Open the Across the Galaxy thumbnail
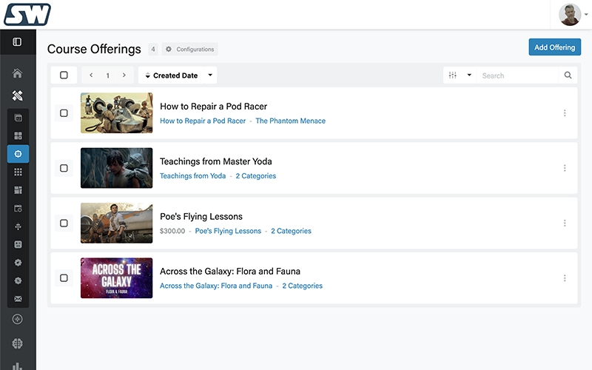Image resolution: width=592 pixels, height=370 pixels. coord(116,278)
